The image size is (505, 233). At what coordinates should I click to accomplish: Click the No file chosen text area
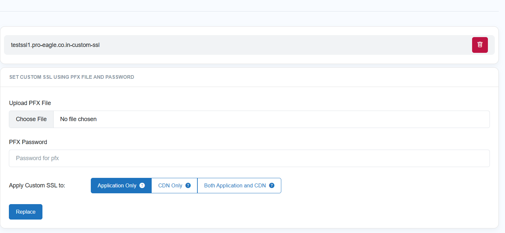(78, 119)
